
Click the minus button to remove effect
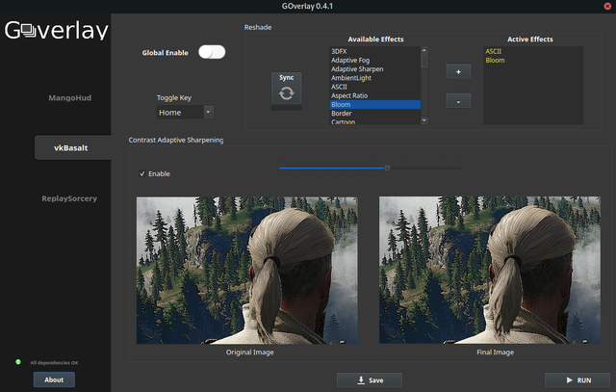458,100
